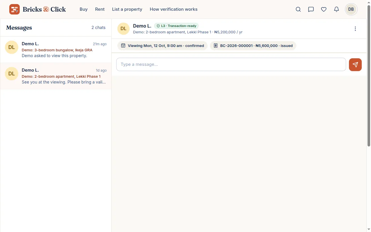This screenshot has height=232, width=371.
Task: Click the calendar icon on viewing chip
Action: tap(123, 46)
